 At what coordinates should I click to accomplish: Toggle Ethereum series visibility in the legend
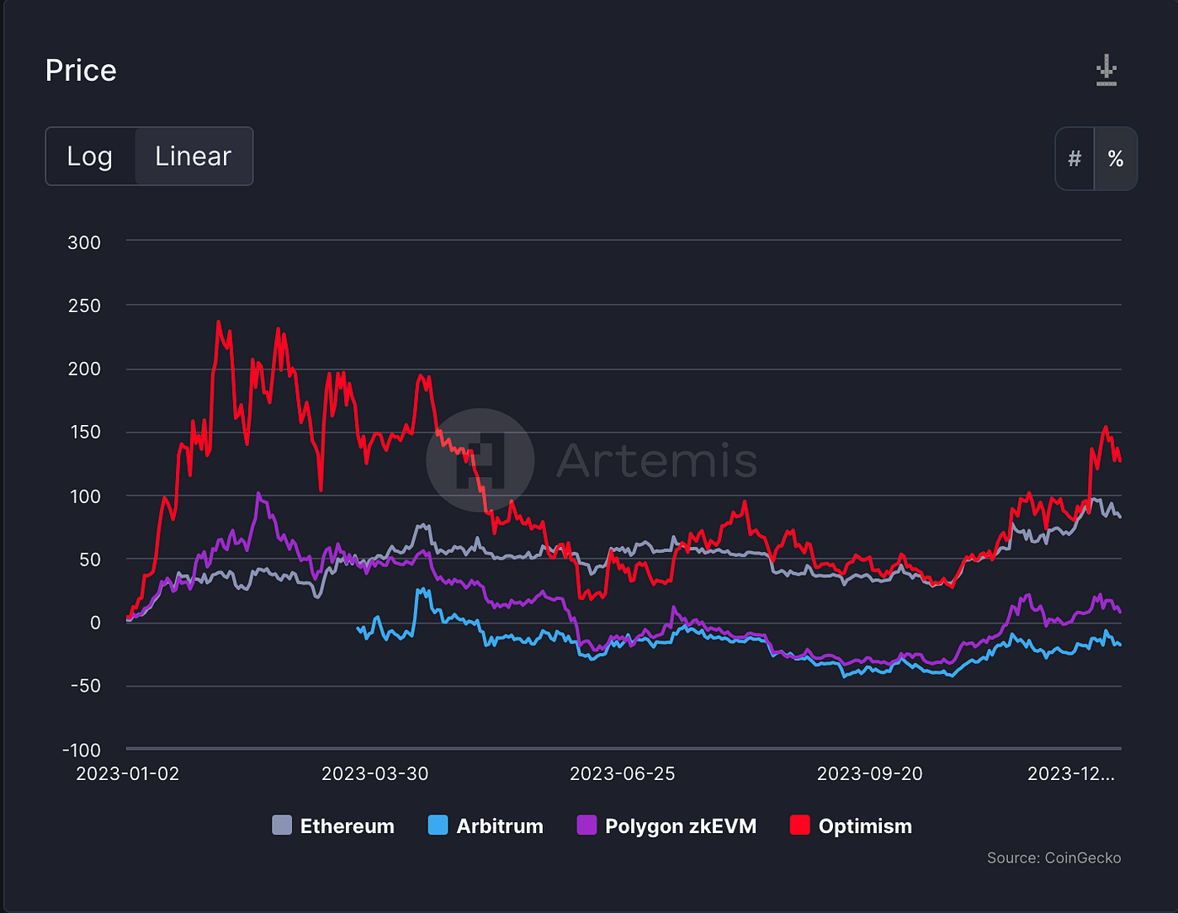[x=348, y=825]
